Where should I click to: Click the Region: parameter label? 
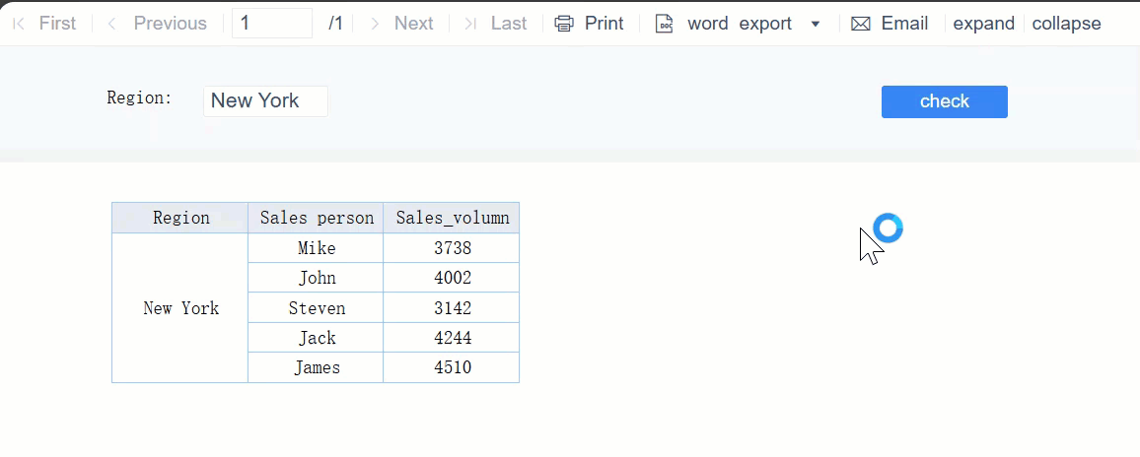[x=140, y=98]
